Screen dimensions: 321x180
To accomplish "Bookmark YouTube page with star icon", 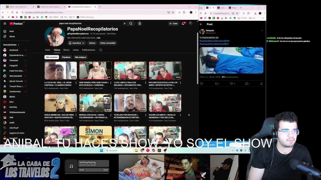I will tap(173, 12).
